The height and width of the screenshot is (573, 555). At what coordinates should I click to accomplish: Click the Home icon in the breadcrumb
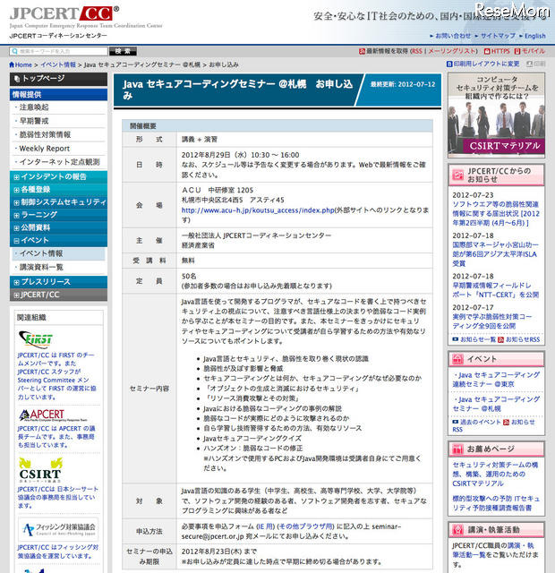pyautogui.click(x=13, y=65)
